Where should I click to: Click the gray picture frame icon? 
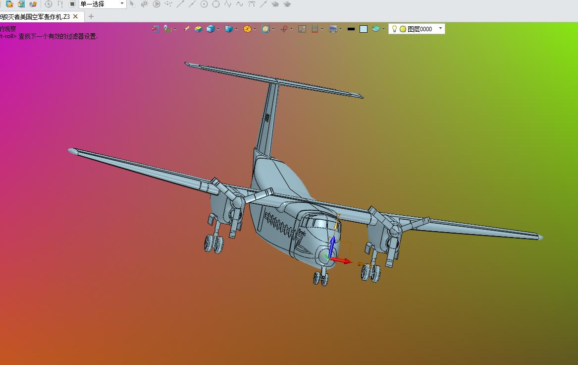[x=302, y=29]
